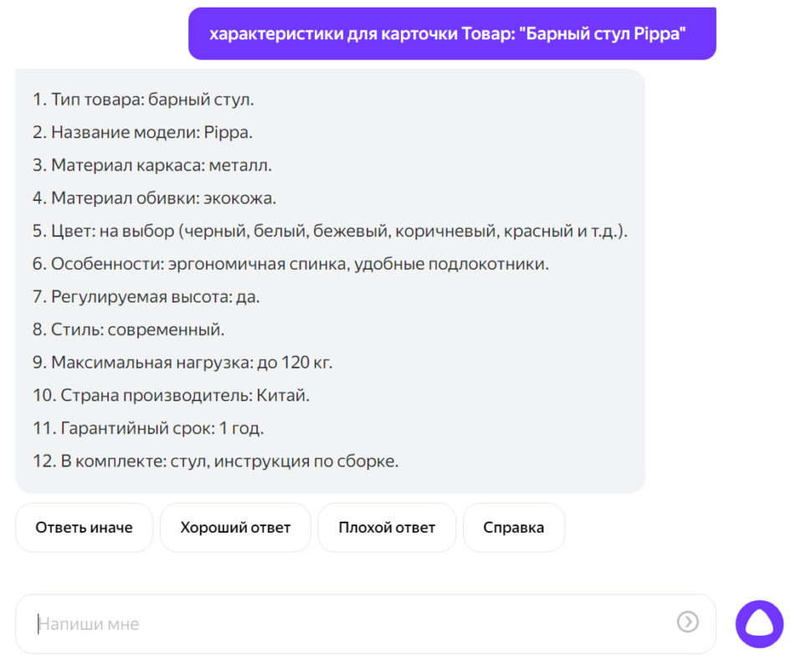This screenshot has width=796, height=670.
Task: Open 'Справка' for help information
Action: [513, 527]
